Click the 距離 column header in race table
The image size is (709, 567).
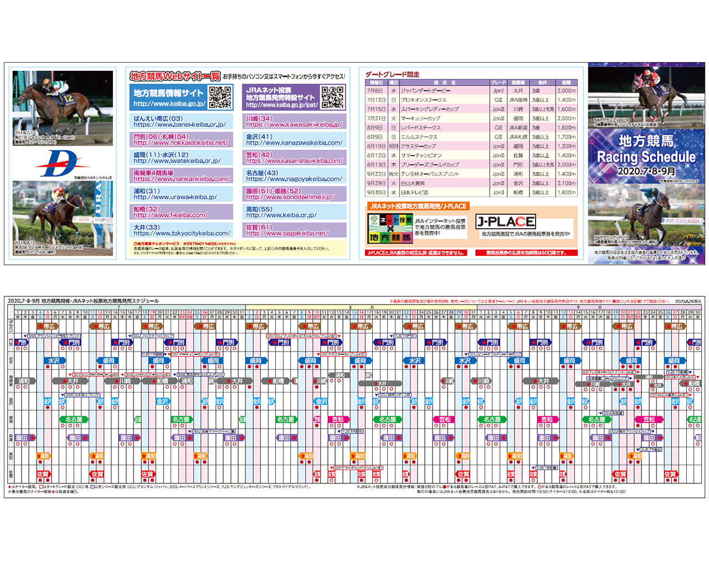566,83
